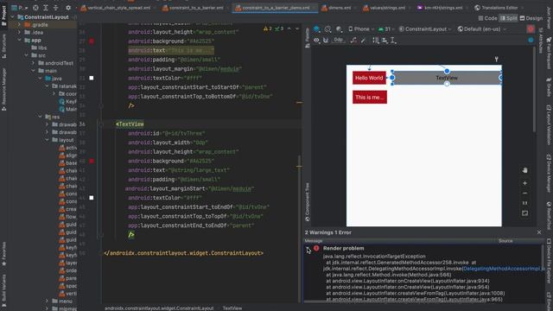The width and height of the screenshot is (553, 311).
Task: Click the pack icon in design toolbar
Action: point(376,41)
